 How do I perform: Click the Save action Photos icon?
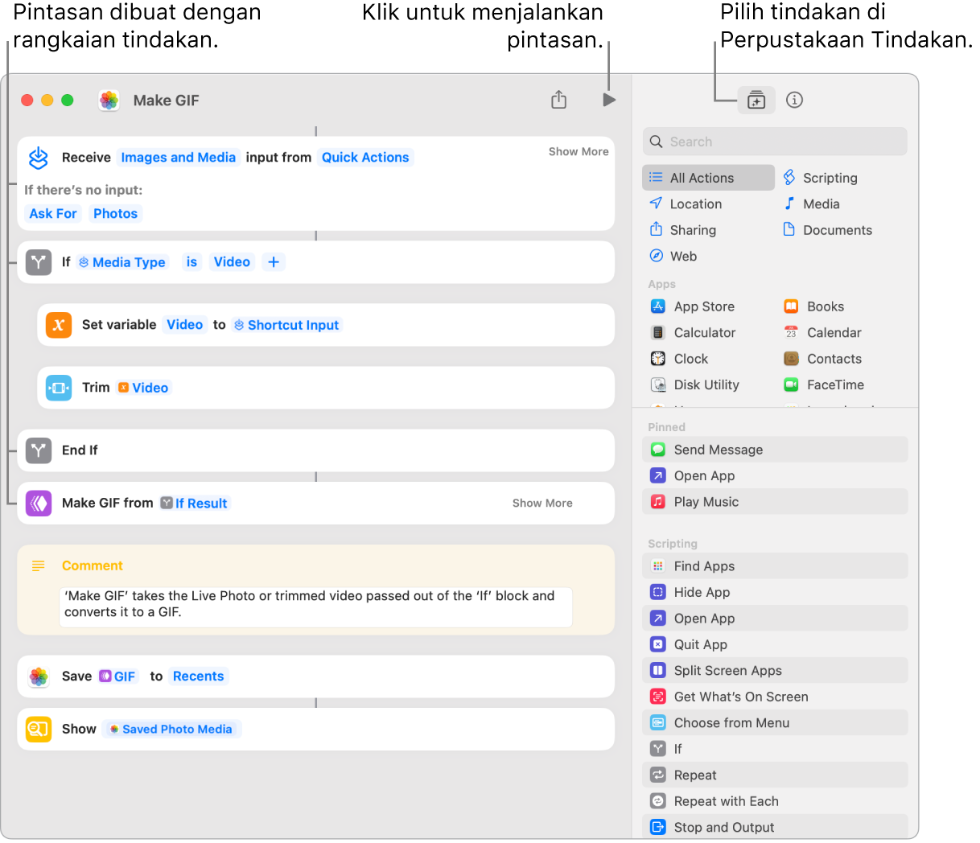(x=39, y=676)
